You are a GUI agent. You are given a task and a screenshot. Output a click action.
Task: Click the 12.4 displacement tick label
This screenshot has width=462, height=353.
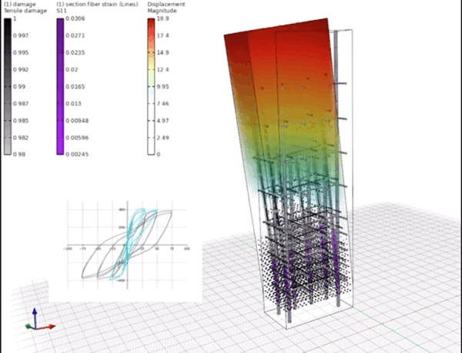[163, 70]
